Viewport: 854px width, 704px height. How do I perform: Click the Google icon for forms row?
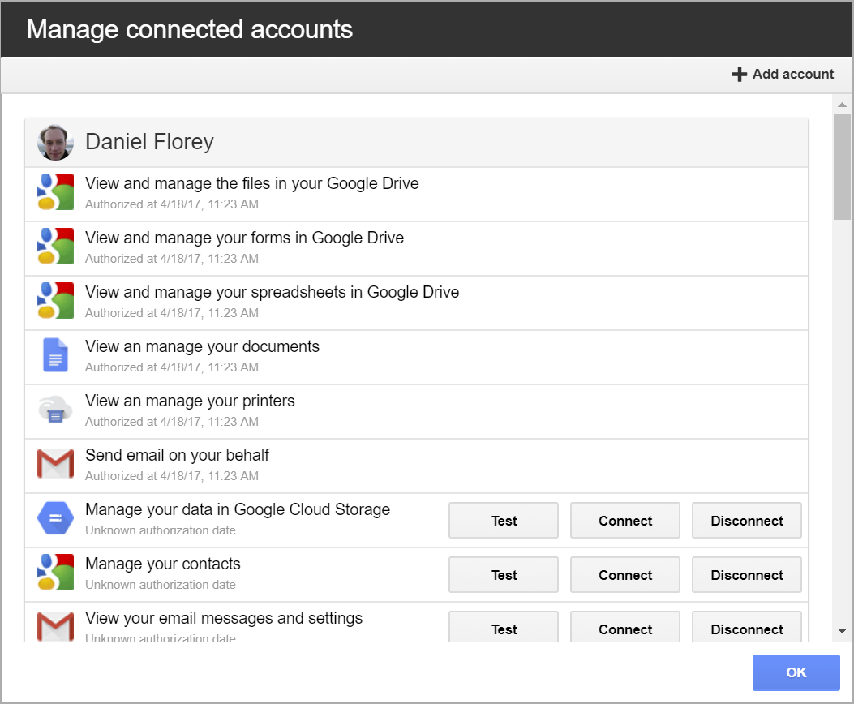(x=55, y=246)
